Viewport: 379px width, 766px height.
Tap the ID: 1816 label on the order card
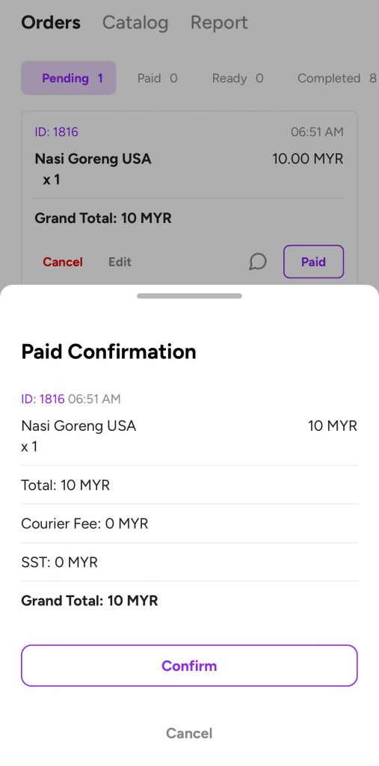pos(56,132)
